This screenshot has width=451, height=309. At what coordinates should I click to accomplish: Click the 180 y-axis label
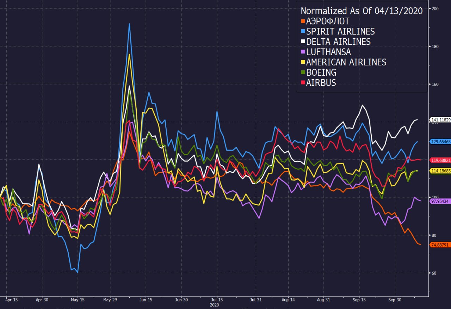(435, 46)
